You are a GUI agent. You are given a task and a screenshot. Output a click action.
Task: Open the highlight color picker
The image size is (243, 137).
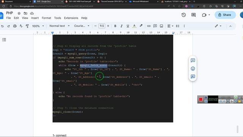(141, 26)
